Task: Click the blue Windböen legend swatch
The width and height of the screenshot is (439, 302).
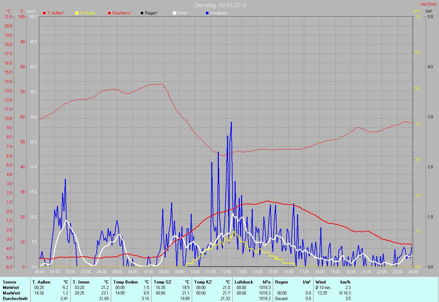Action: [x=207, y=13]
